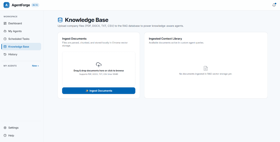Open the Knowledge Base sidebar item

point(21,47)
